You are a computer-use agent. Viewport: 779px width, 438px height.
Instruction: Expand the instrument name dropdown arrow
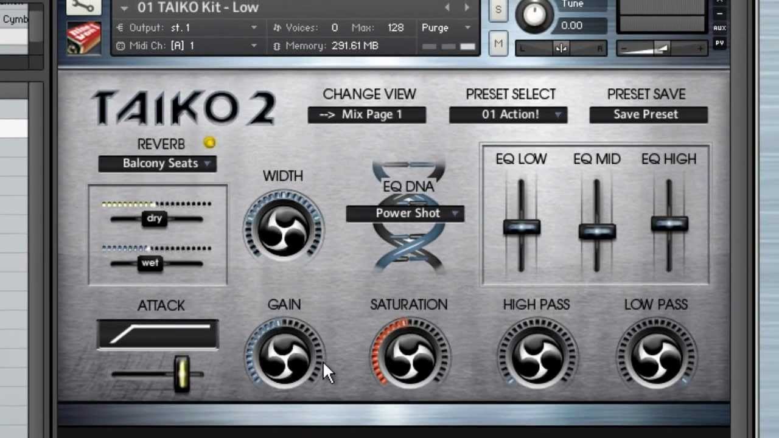click(124, 8)
